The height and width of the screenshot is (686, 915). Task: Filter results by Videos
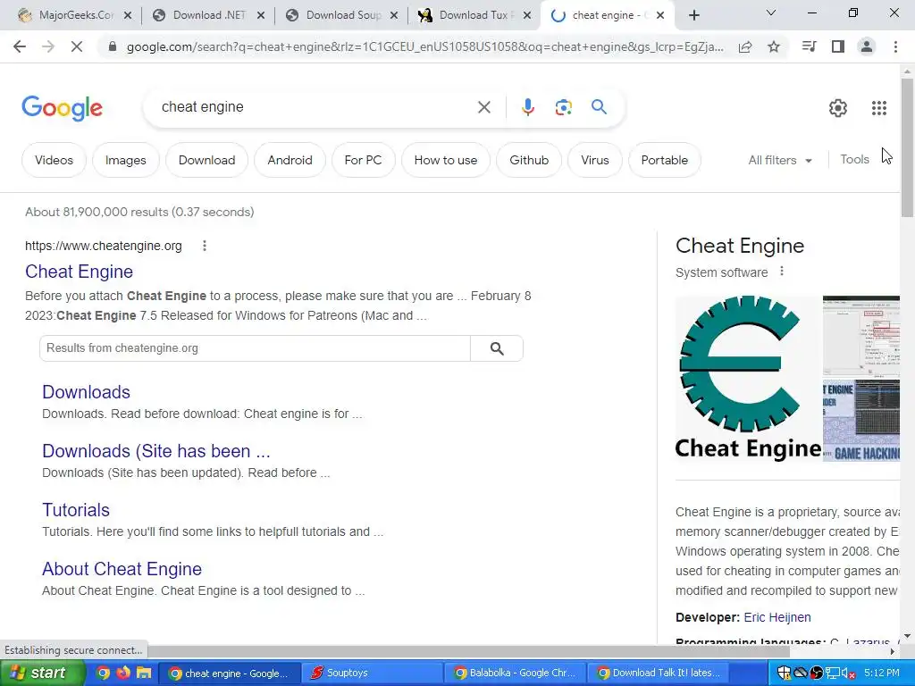(x=54, y=160)
